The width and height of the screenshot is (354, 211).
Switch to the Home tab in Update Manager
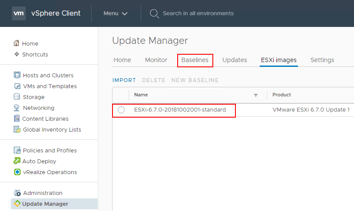coord(122,60)
